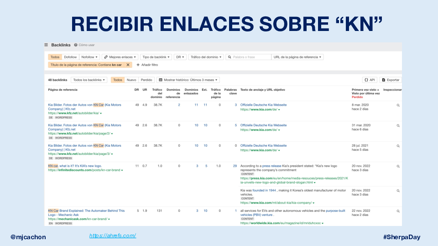Expand URL arrow for infinitediscounts.com kn-car-brand

point(122,170)
